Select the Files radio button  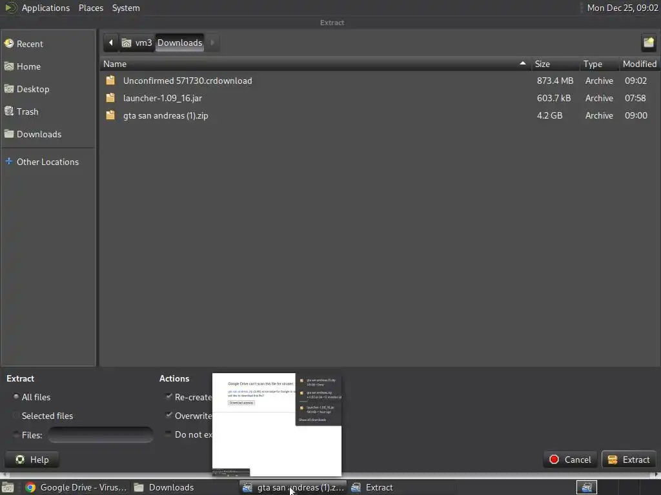[x=16, y=434]
